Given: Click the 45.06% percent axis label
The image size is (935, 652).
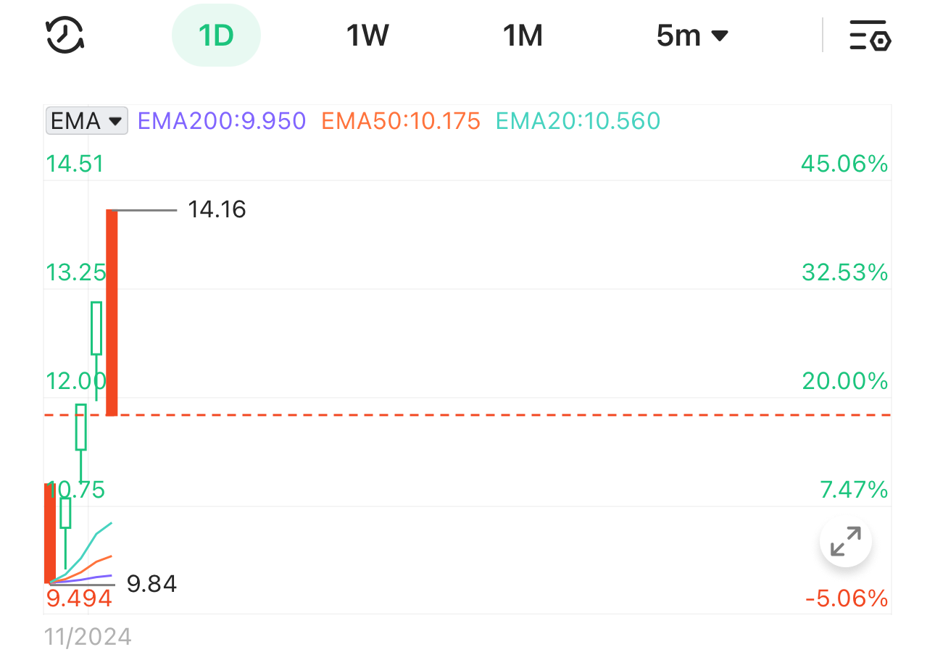Looking at the screenshot, I should [x=844, y=164].
